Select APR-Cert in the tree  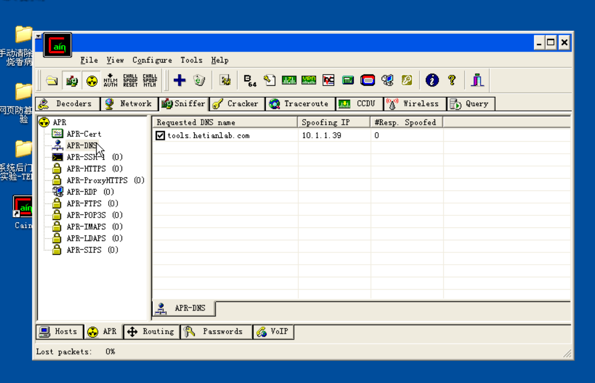[84, 133]
